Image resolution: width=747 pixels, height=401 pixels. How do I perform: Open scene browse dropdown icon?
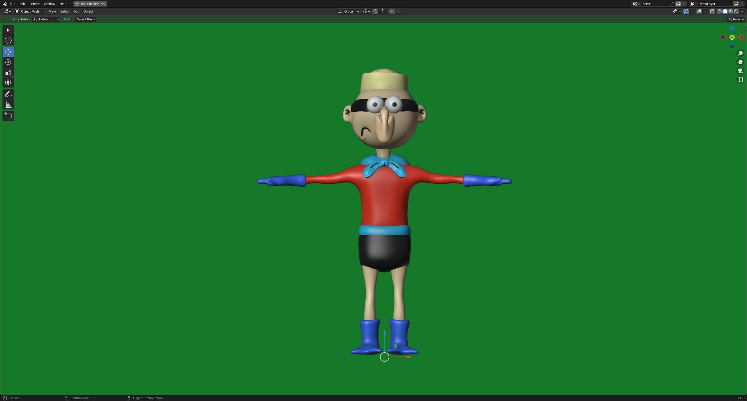point(636,4)
